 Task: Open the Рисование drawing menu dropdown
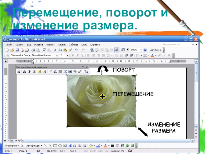(x=12, y=146)
